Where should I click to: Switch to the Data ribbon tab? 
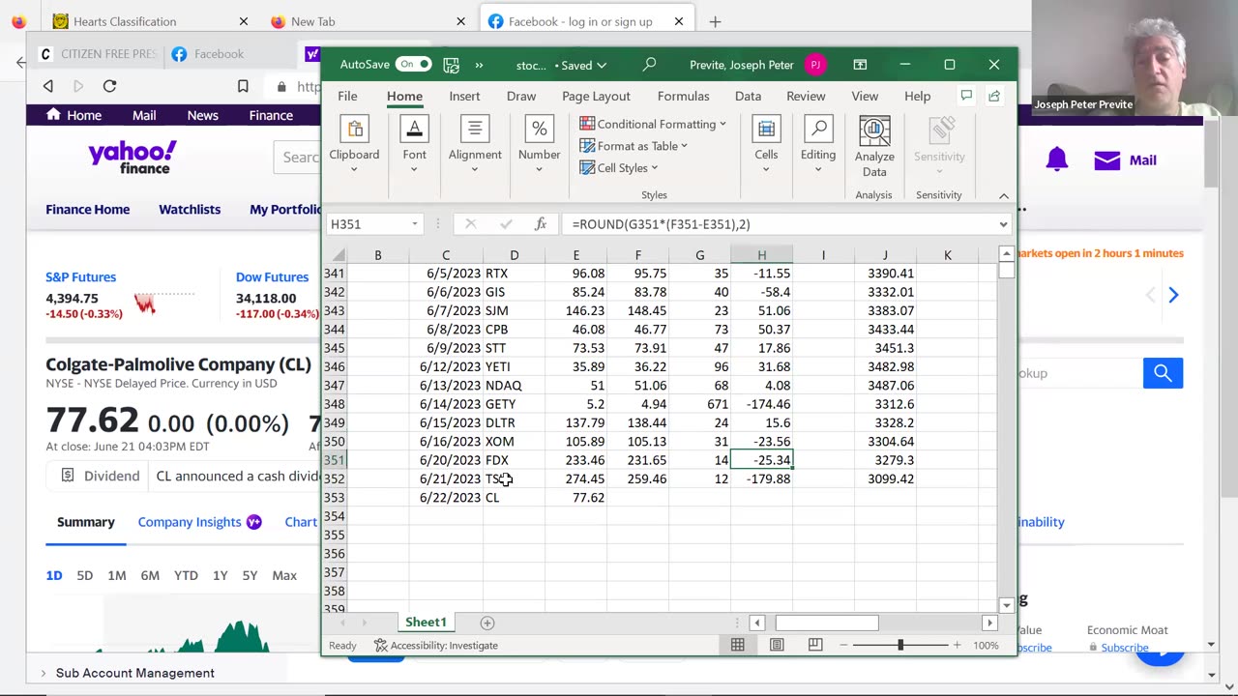[x=748, y=96]
